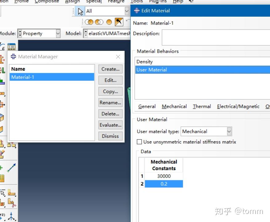Click the orange curved arrow toolbar icon
The height and width of the screenshot is (222, 270).
pyautogui.click(x=119, y=22)
